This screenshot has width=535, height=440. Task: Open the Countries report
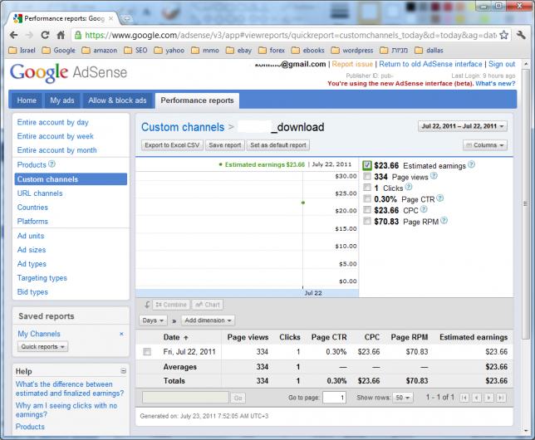coord(32,208)
